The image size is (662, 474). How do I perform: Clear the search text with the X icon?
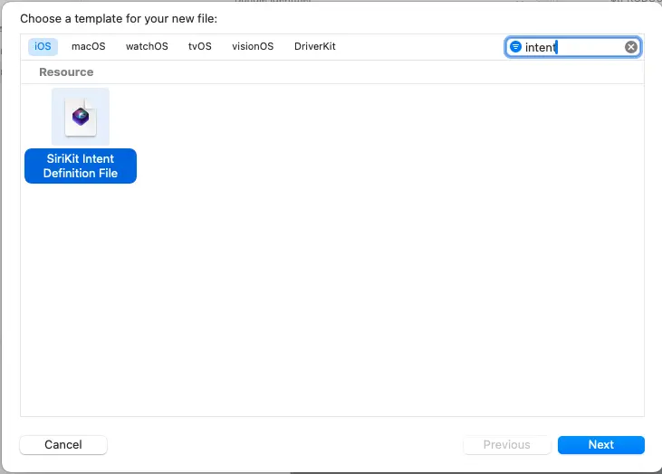click(631, 47)
